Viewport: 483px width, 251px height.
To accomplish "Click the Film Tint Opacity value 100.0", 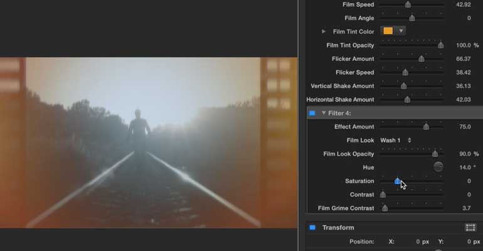I will 464,45.
